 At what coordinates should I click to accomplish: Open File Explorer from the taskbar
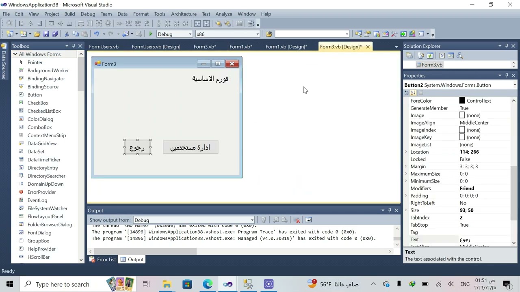(167, 284)
